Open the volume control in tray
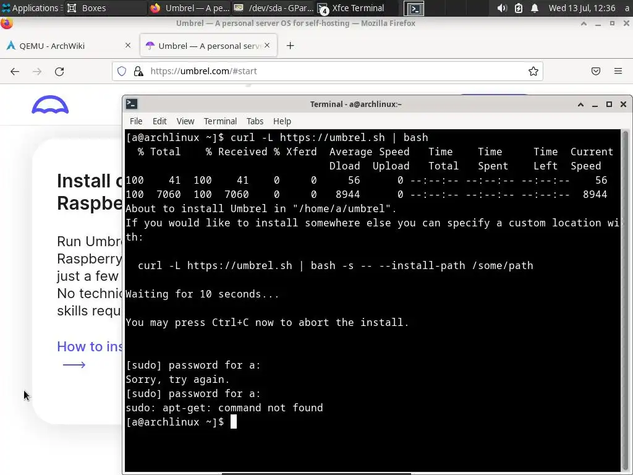The image size is (633, 475). (x=502, y=8)
